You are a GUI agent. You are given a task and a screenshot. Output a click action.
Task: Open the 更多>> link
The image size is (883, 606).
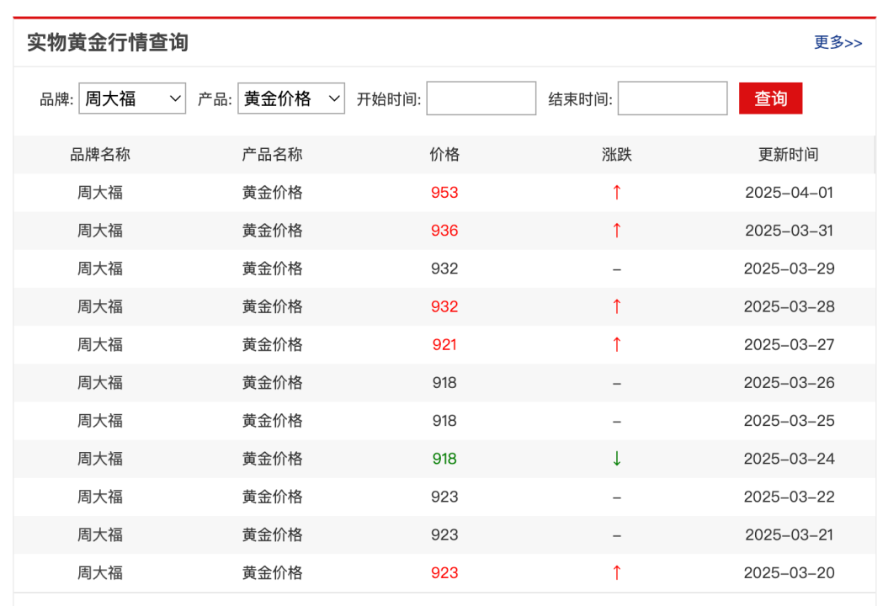[x=838, y=43]
